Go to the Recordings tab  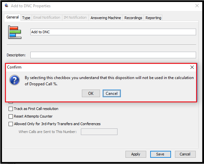pyautogui.click(x=133, y=18)
